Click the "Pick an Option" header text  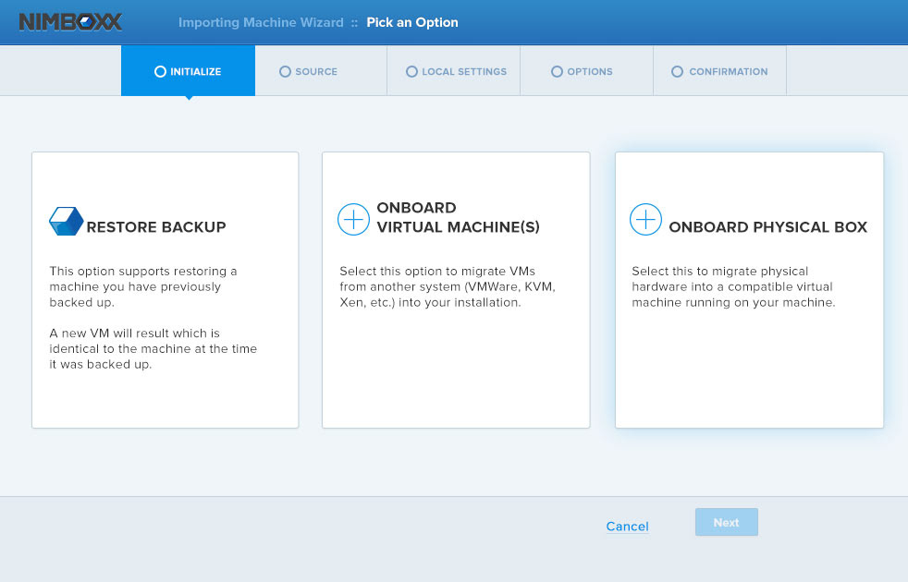click(x=412, y=22)
